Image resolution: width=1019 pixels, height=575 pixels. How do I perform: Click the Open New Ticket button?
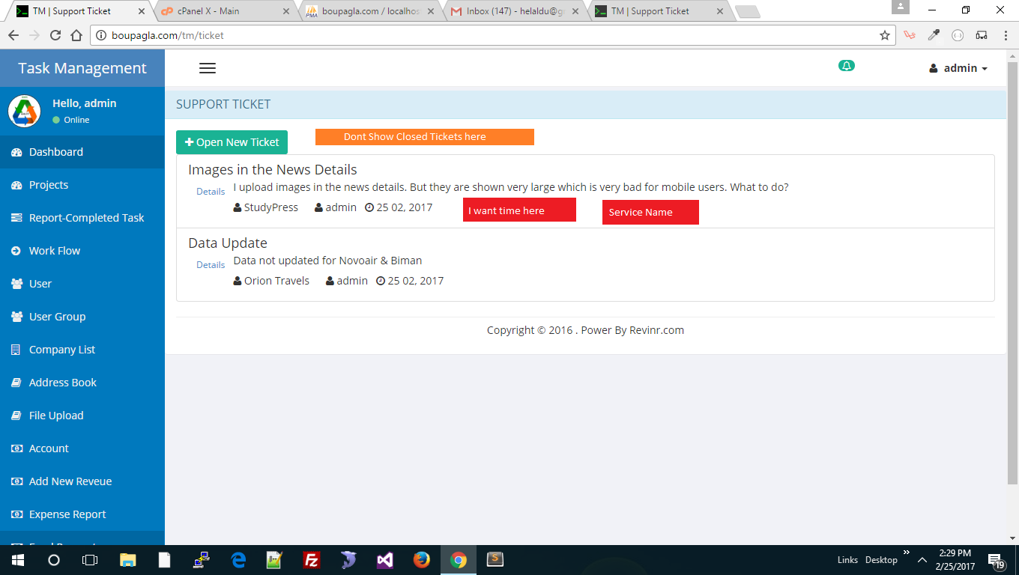click(232, 142)
